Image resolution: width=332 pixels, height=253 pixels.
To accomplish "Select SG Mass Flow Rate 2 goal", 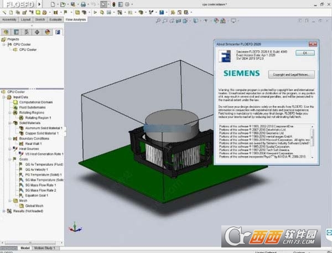I will 40,190.
